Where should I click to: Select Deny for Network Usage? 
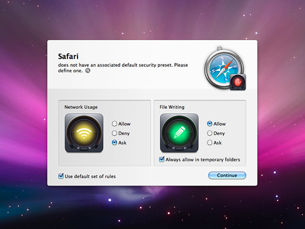[x=114, y=133]
